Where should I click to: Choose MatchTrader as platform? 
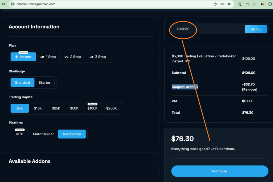(x=43, y=134)
